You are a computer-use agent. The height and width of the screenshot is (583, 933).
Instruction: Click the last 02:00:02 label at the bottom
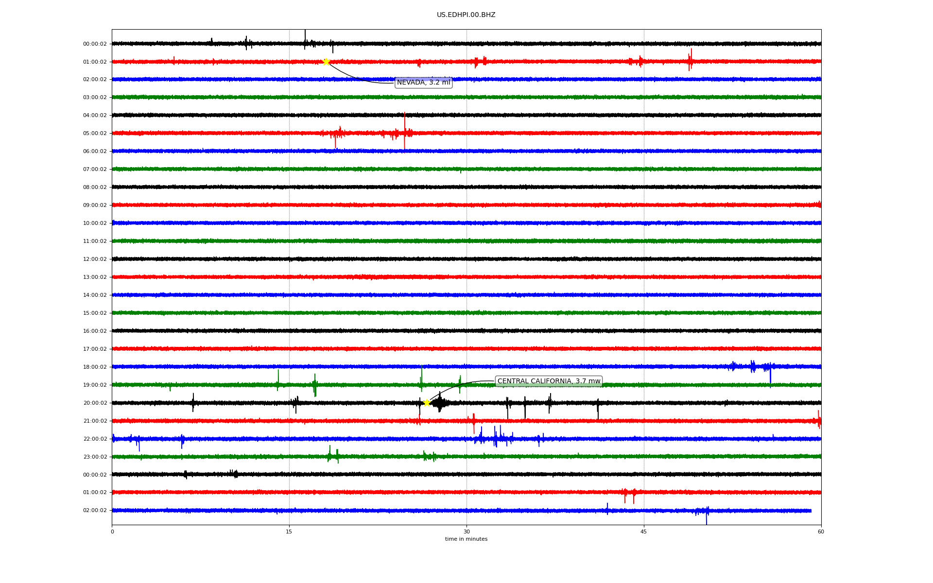(x=95, y=511)
